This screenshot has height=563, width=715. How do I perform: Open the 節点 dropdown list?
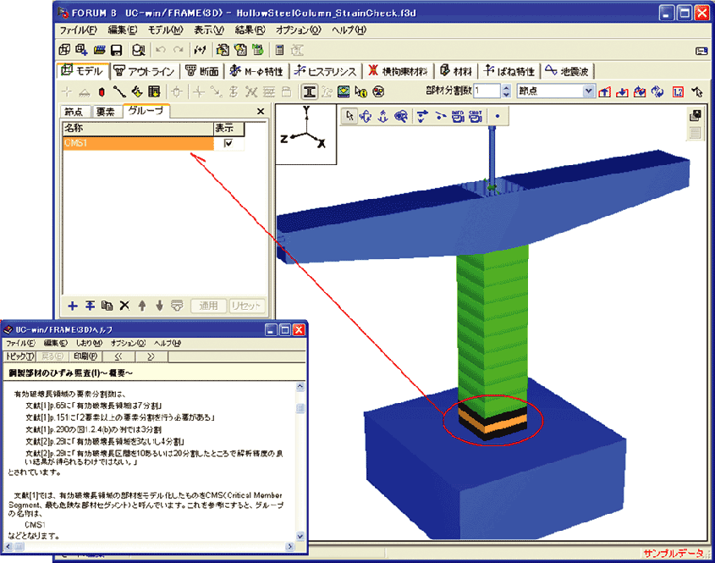tap(588, 91)
